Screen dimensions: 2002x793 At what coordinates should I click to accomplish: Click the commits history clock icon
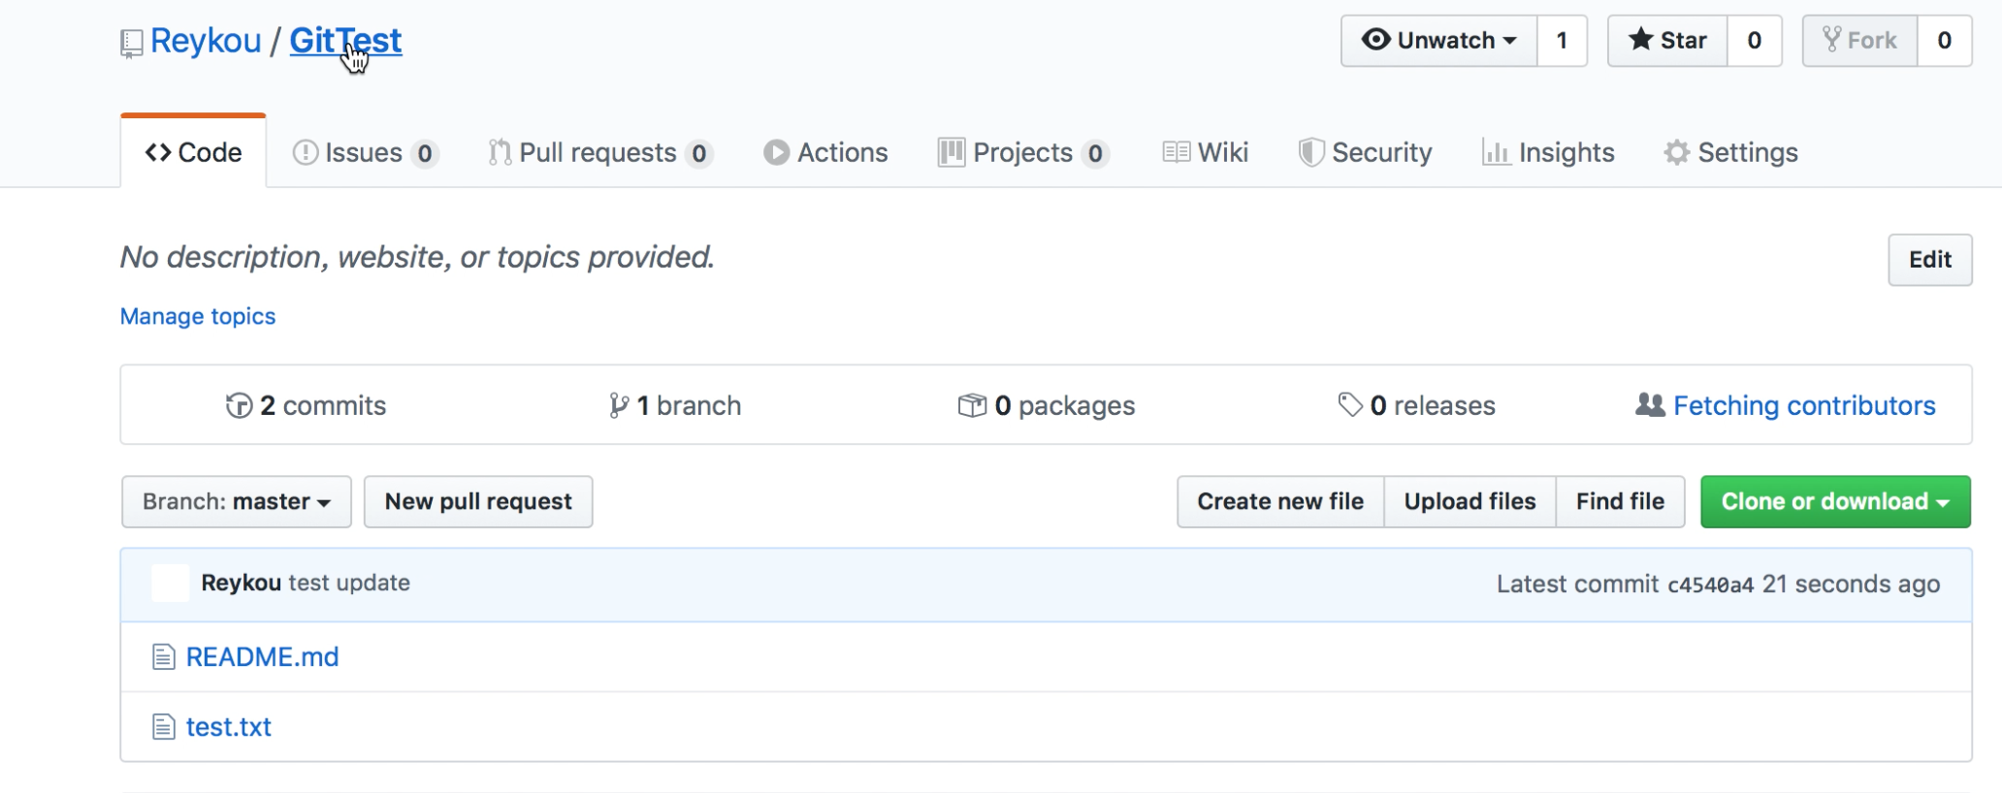click(239, 405)
